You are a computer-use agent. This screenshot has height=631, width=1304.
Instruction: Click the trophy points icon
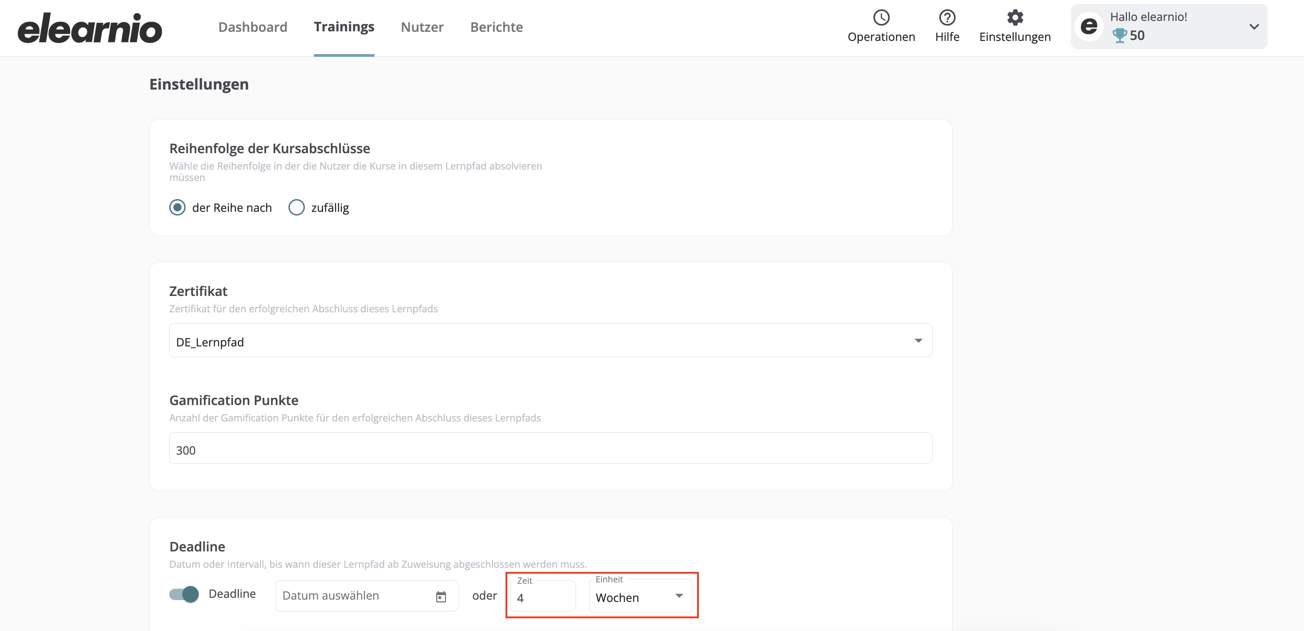tap(1119, 35)
